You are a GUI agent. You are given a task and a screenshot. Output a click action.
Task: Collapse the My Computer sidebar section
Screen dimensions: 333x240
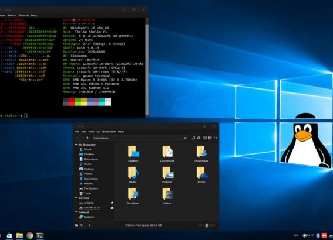tap(76, 145)
